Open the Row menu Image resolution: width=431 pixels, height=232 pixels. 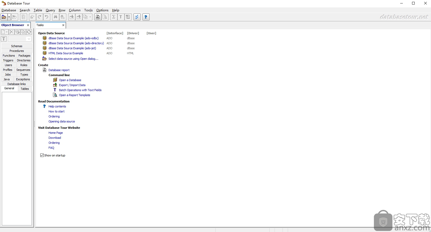tap(62, 10)
